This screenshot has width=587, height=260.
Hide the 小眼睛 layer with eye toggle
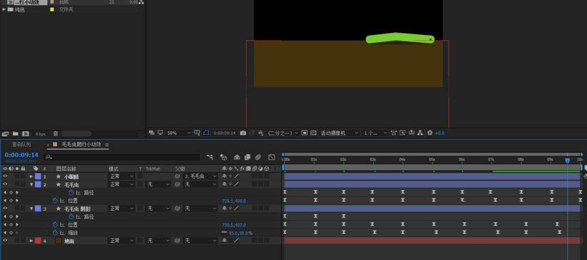(x=5, y=176)
